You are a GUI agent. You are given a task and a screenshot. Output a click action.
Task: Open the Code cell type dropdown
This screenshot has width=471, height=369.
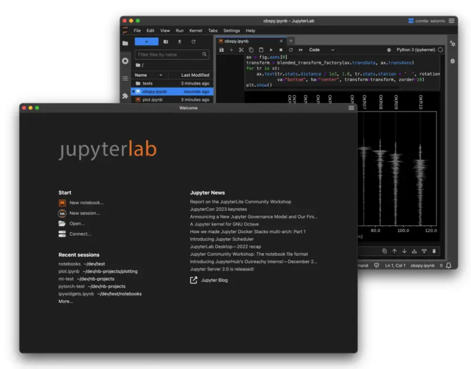[321, 50]
